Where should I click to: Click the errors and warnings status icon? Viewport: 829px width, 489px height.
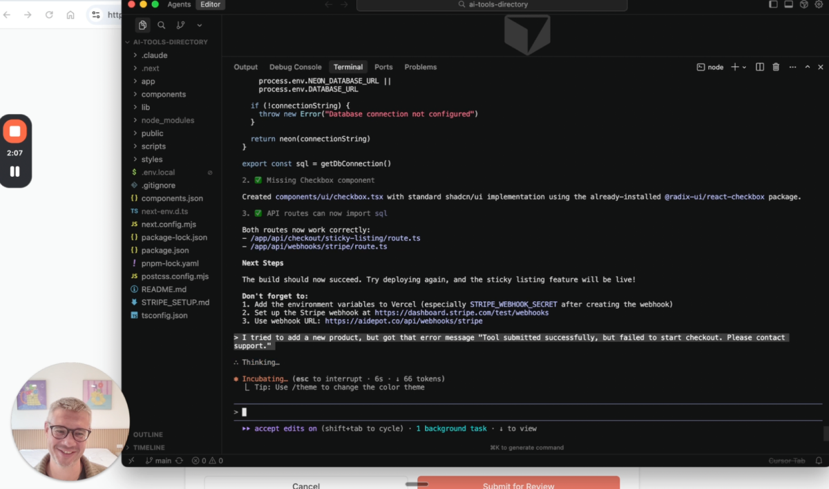pos(202,461)
